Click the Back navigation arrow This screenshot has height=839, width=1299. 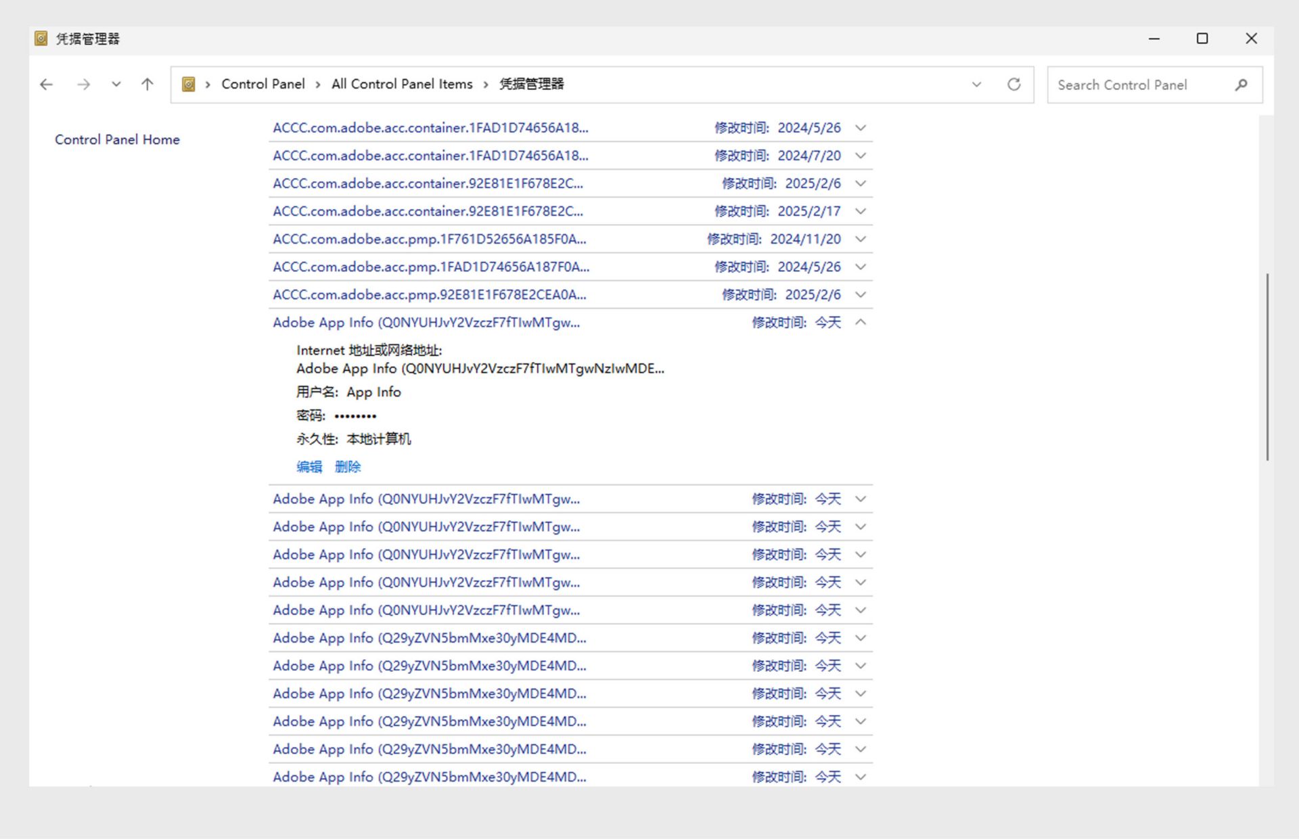point(46,85)
